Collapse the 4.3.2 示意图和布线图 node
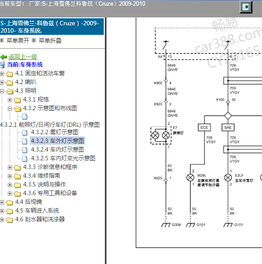Screen dimensions: 262x264 pyautogui.click(x=10, y=109)
